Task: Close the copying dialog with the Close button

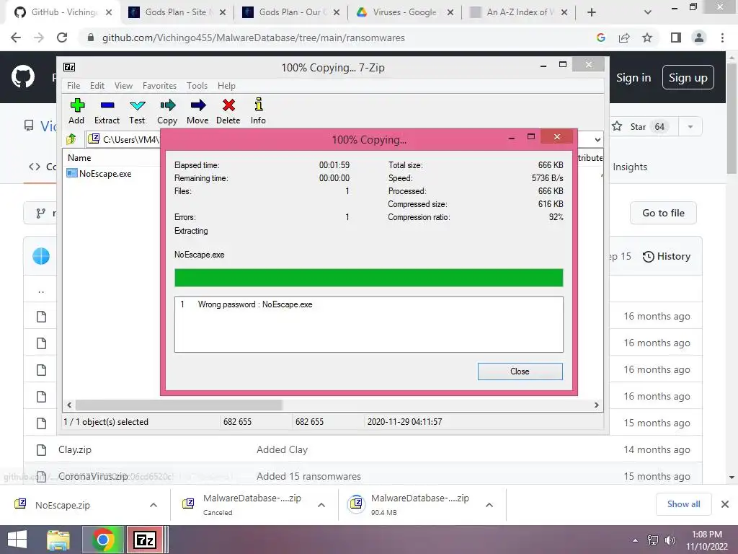Action: [520, 371]
